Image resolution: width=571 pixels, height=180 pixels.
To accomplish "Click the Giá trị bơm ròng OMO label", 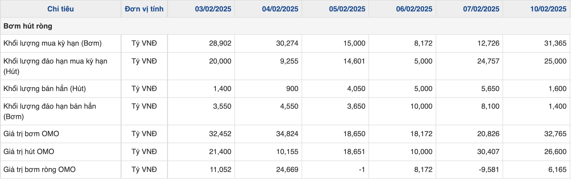I will 39,170.
